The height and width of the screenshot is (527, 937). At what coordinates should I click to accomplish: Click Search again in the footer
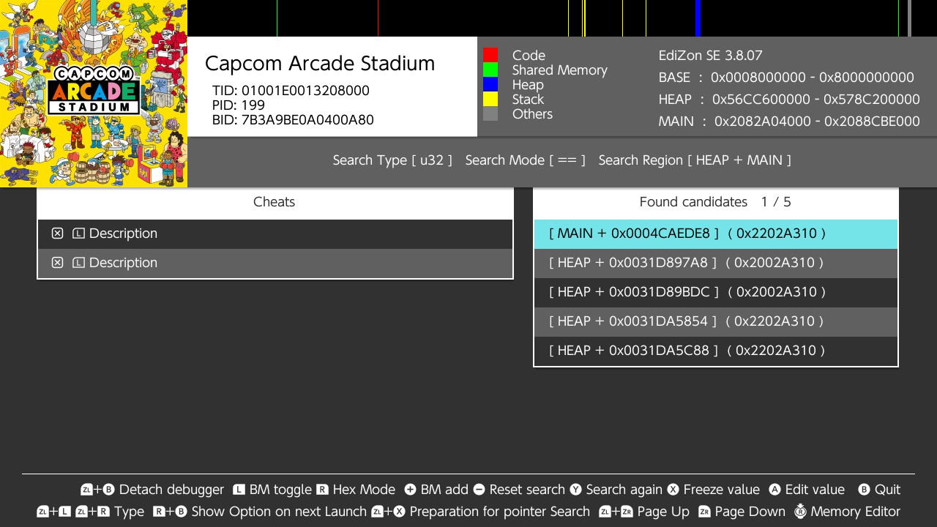tap(624, 490)
